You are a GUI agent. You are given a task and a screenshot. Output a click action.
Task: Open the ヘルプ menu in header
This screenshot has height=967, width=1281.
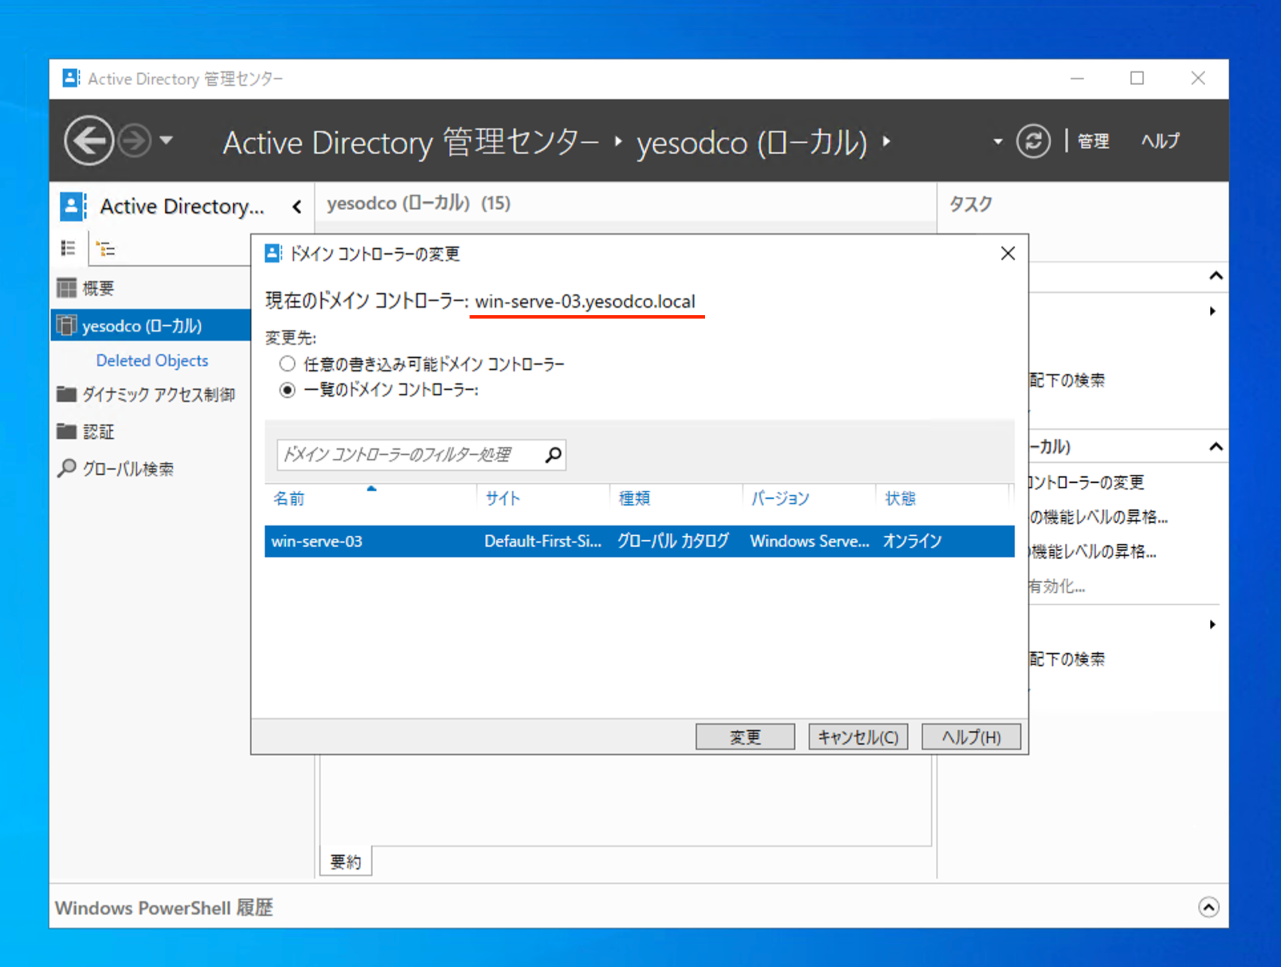(x=1161, y=141)
